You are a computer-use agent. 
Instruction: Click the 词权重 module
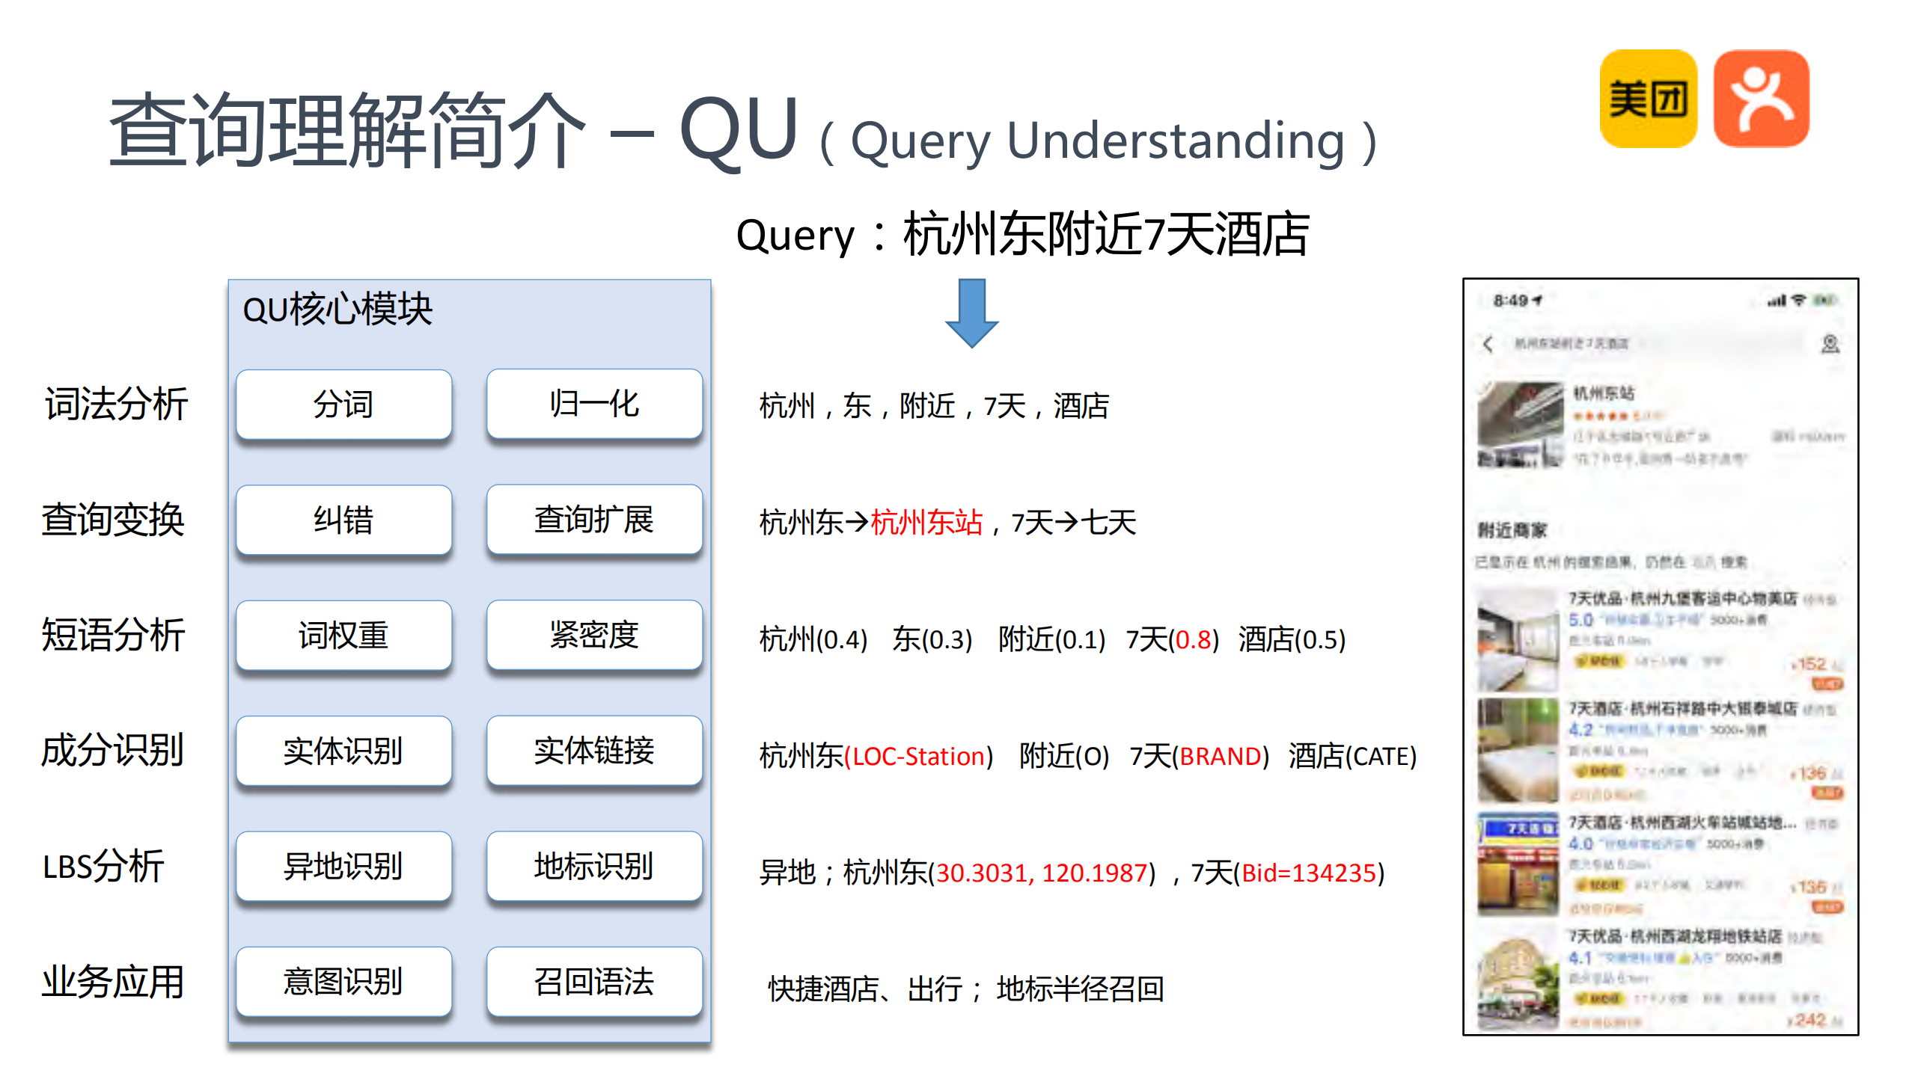point(343,636)
